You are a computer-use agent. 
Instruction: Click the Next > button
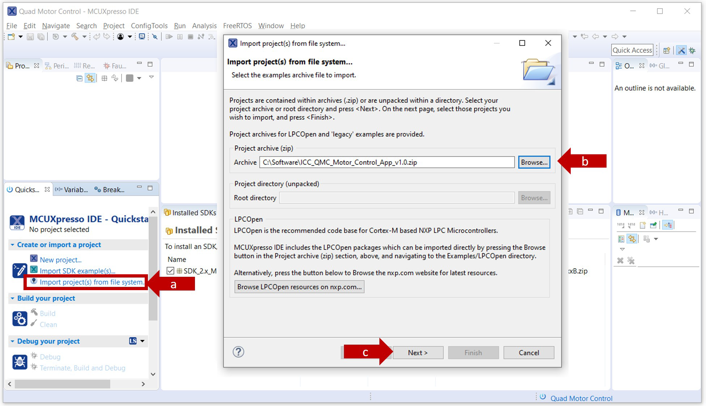pos(418,353)
